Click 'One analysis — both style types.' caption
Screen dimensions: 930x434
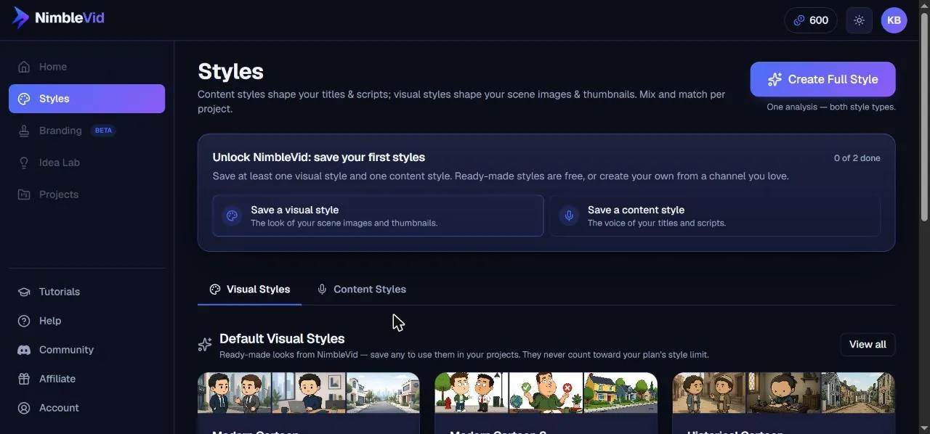(x=831, y=107)
